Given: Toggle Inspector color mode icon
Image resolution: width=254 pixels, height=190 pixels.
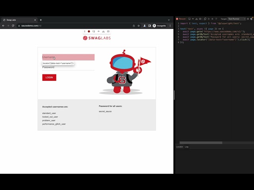Looking at the screenshot, I should (252, 19).
